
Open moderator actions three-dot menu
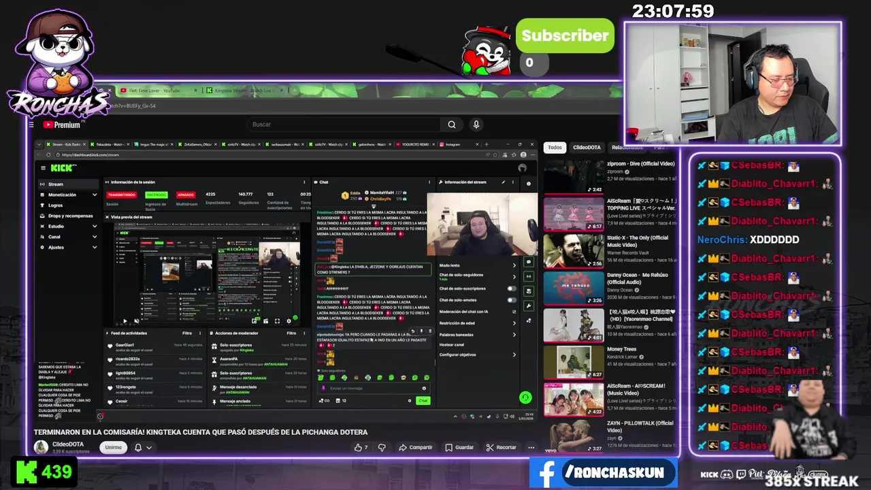coord(304,333)
